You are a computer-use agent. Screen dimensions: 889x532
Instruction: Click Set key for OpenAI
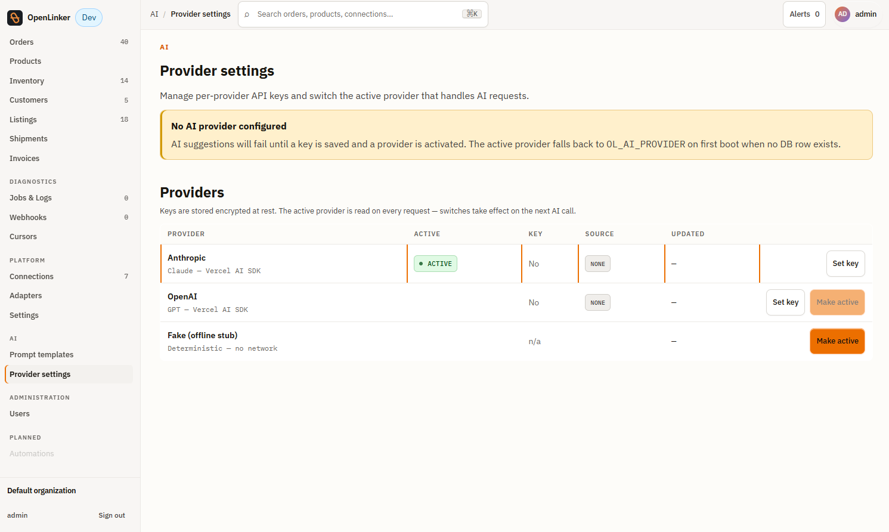click(x=785, y=302)
